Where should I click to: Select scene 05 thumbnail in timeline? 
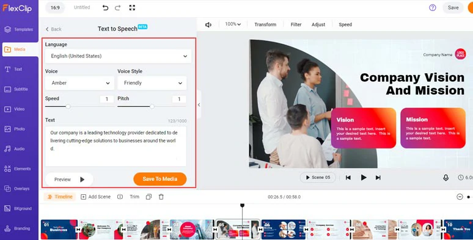click(238, 230)
